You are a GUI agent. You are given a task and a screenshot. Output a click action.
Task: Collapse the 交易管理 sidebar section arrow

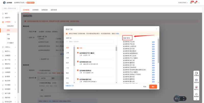pyautogui.click(x=15, y=22)
